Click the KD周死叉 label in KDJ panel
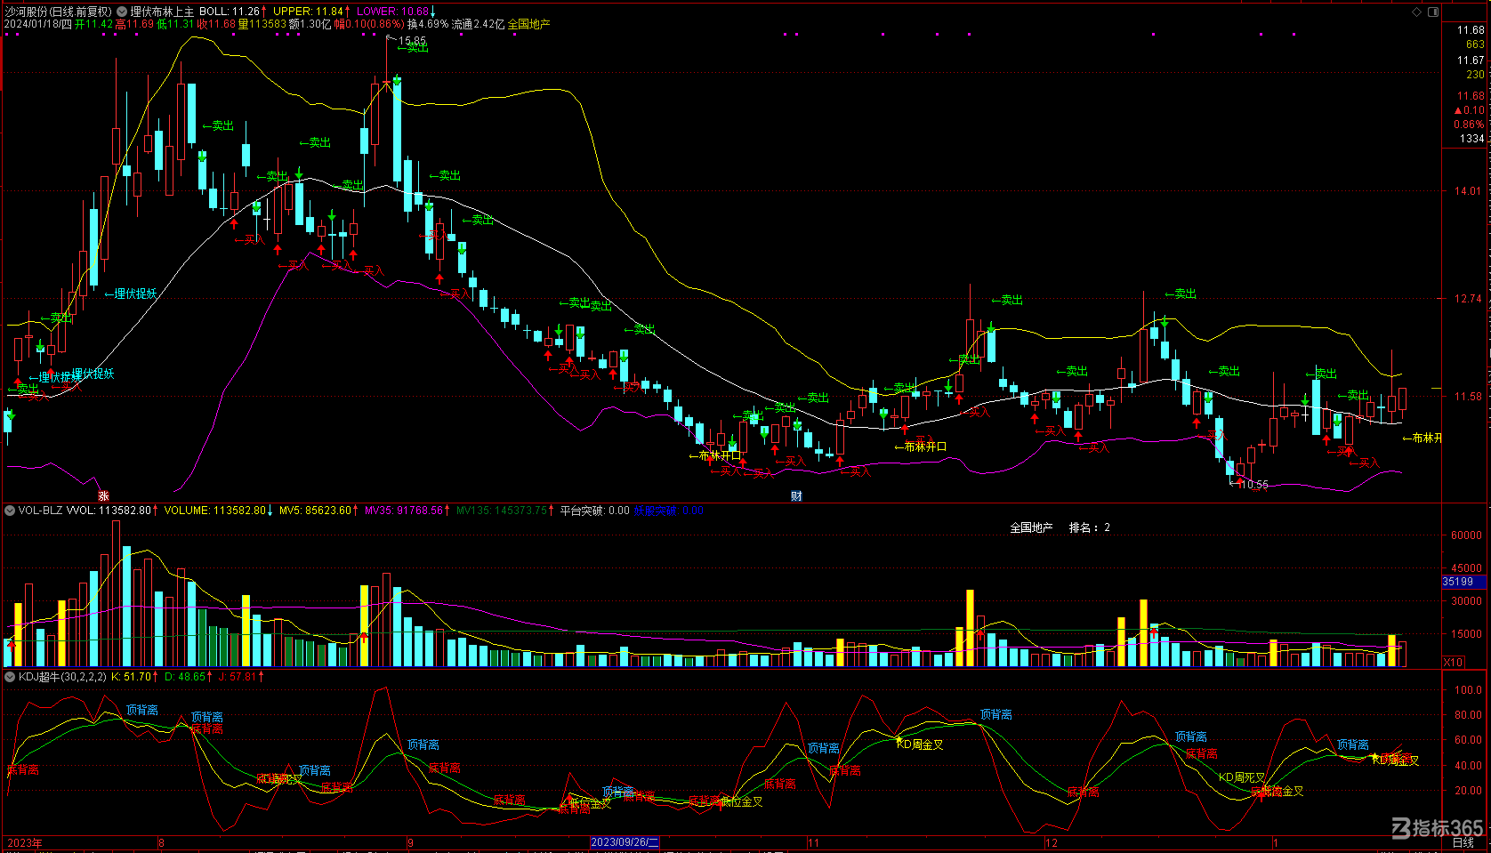 click(1242, 777)
